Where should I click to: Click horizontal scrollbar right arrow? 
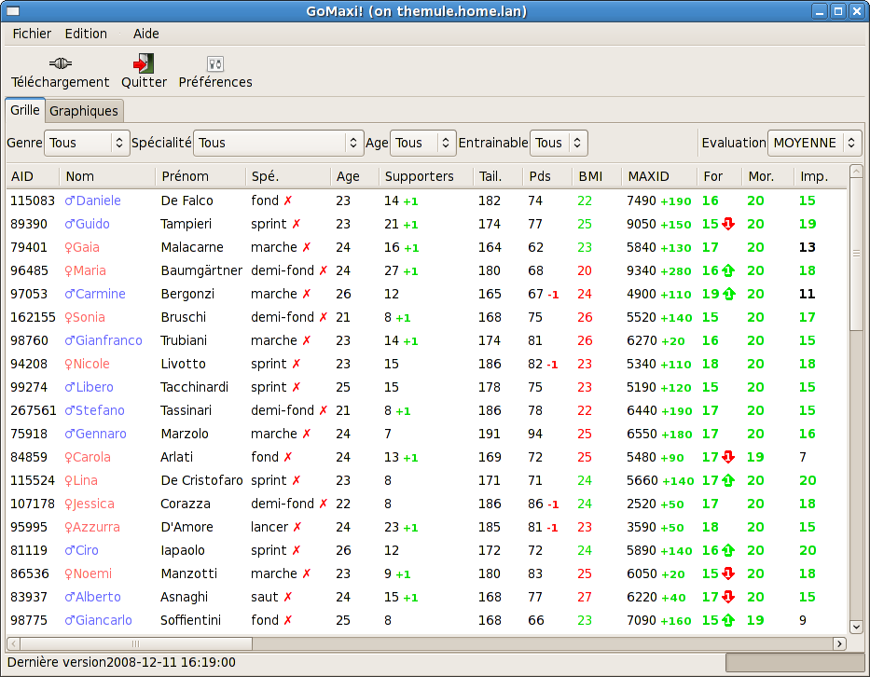(839, 643)
